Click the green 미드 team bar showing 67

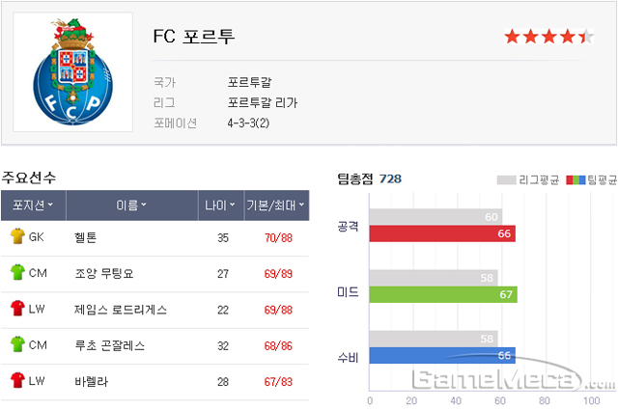click(x=443, y=294)
